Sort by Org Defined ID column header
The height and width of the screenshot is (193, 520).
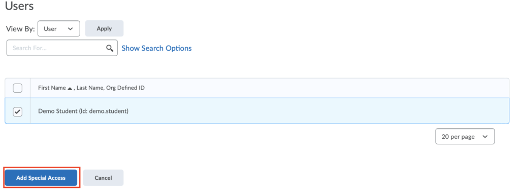point(125,88)
